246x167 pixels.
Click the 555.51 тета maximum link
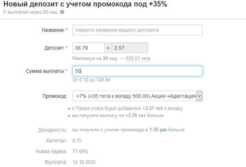138,59
